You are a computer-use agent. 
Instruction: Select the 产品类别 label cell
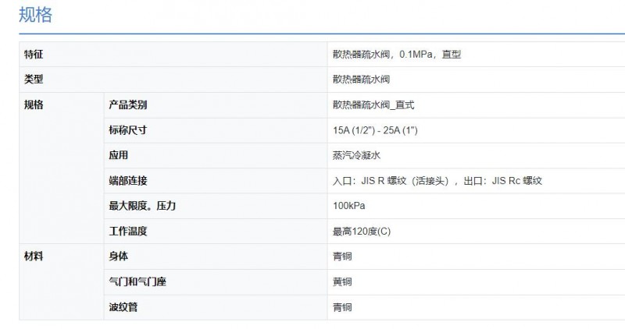[216, 105]
